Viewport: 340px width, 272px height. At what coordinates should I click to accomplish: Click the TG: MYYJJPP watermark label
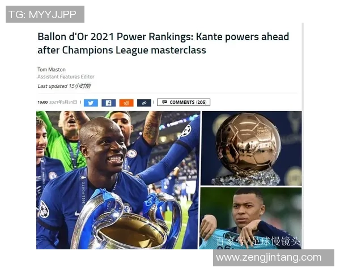tap(45, 14)
